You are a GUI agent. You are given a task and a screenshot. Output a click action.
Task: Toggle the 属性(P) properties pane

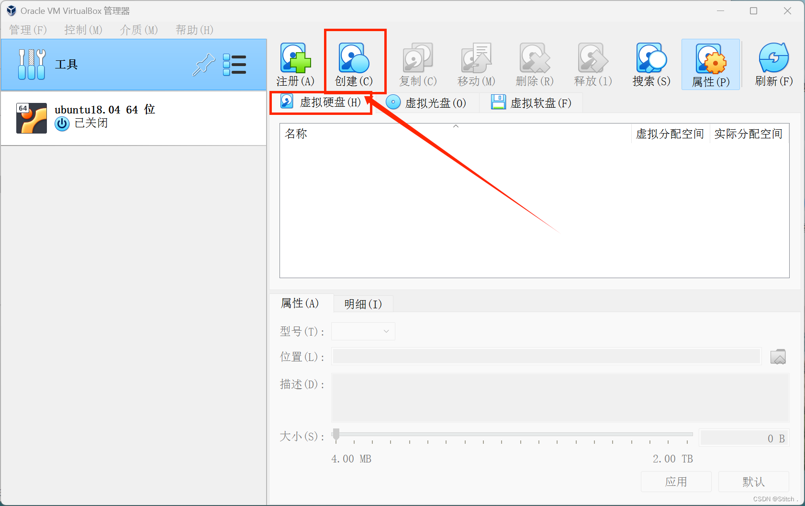pyautogui.click(x=711, y=64)
